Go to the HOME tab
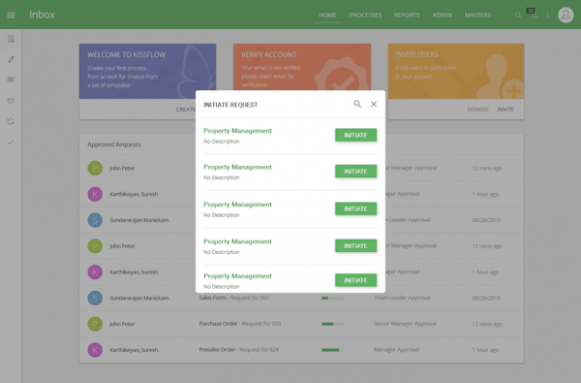The height and width of the screenshot is (383, 581). pyautogui.click(x=327, y=16)
